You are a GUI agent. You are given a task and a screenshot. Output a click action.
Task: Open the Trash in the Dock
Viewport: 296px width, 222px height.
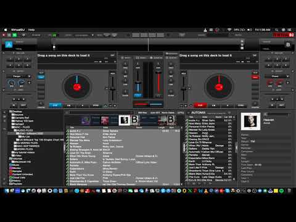[289, 191]
